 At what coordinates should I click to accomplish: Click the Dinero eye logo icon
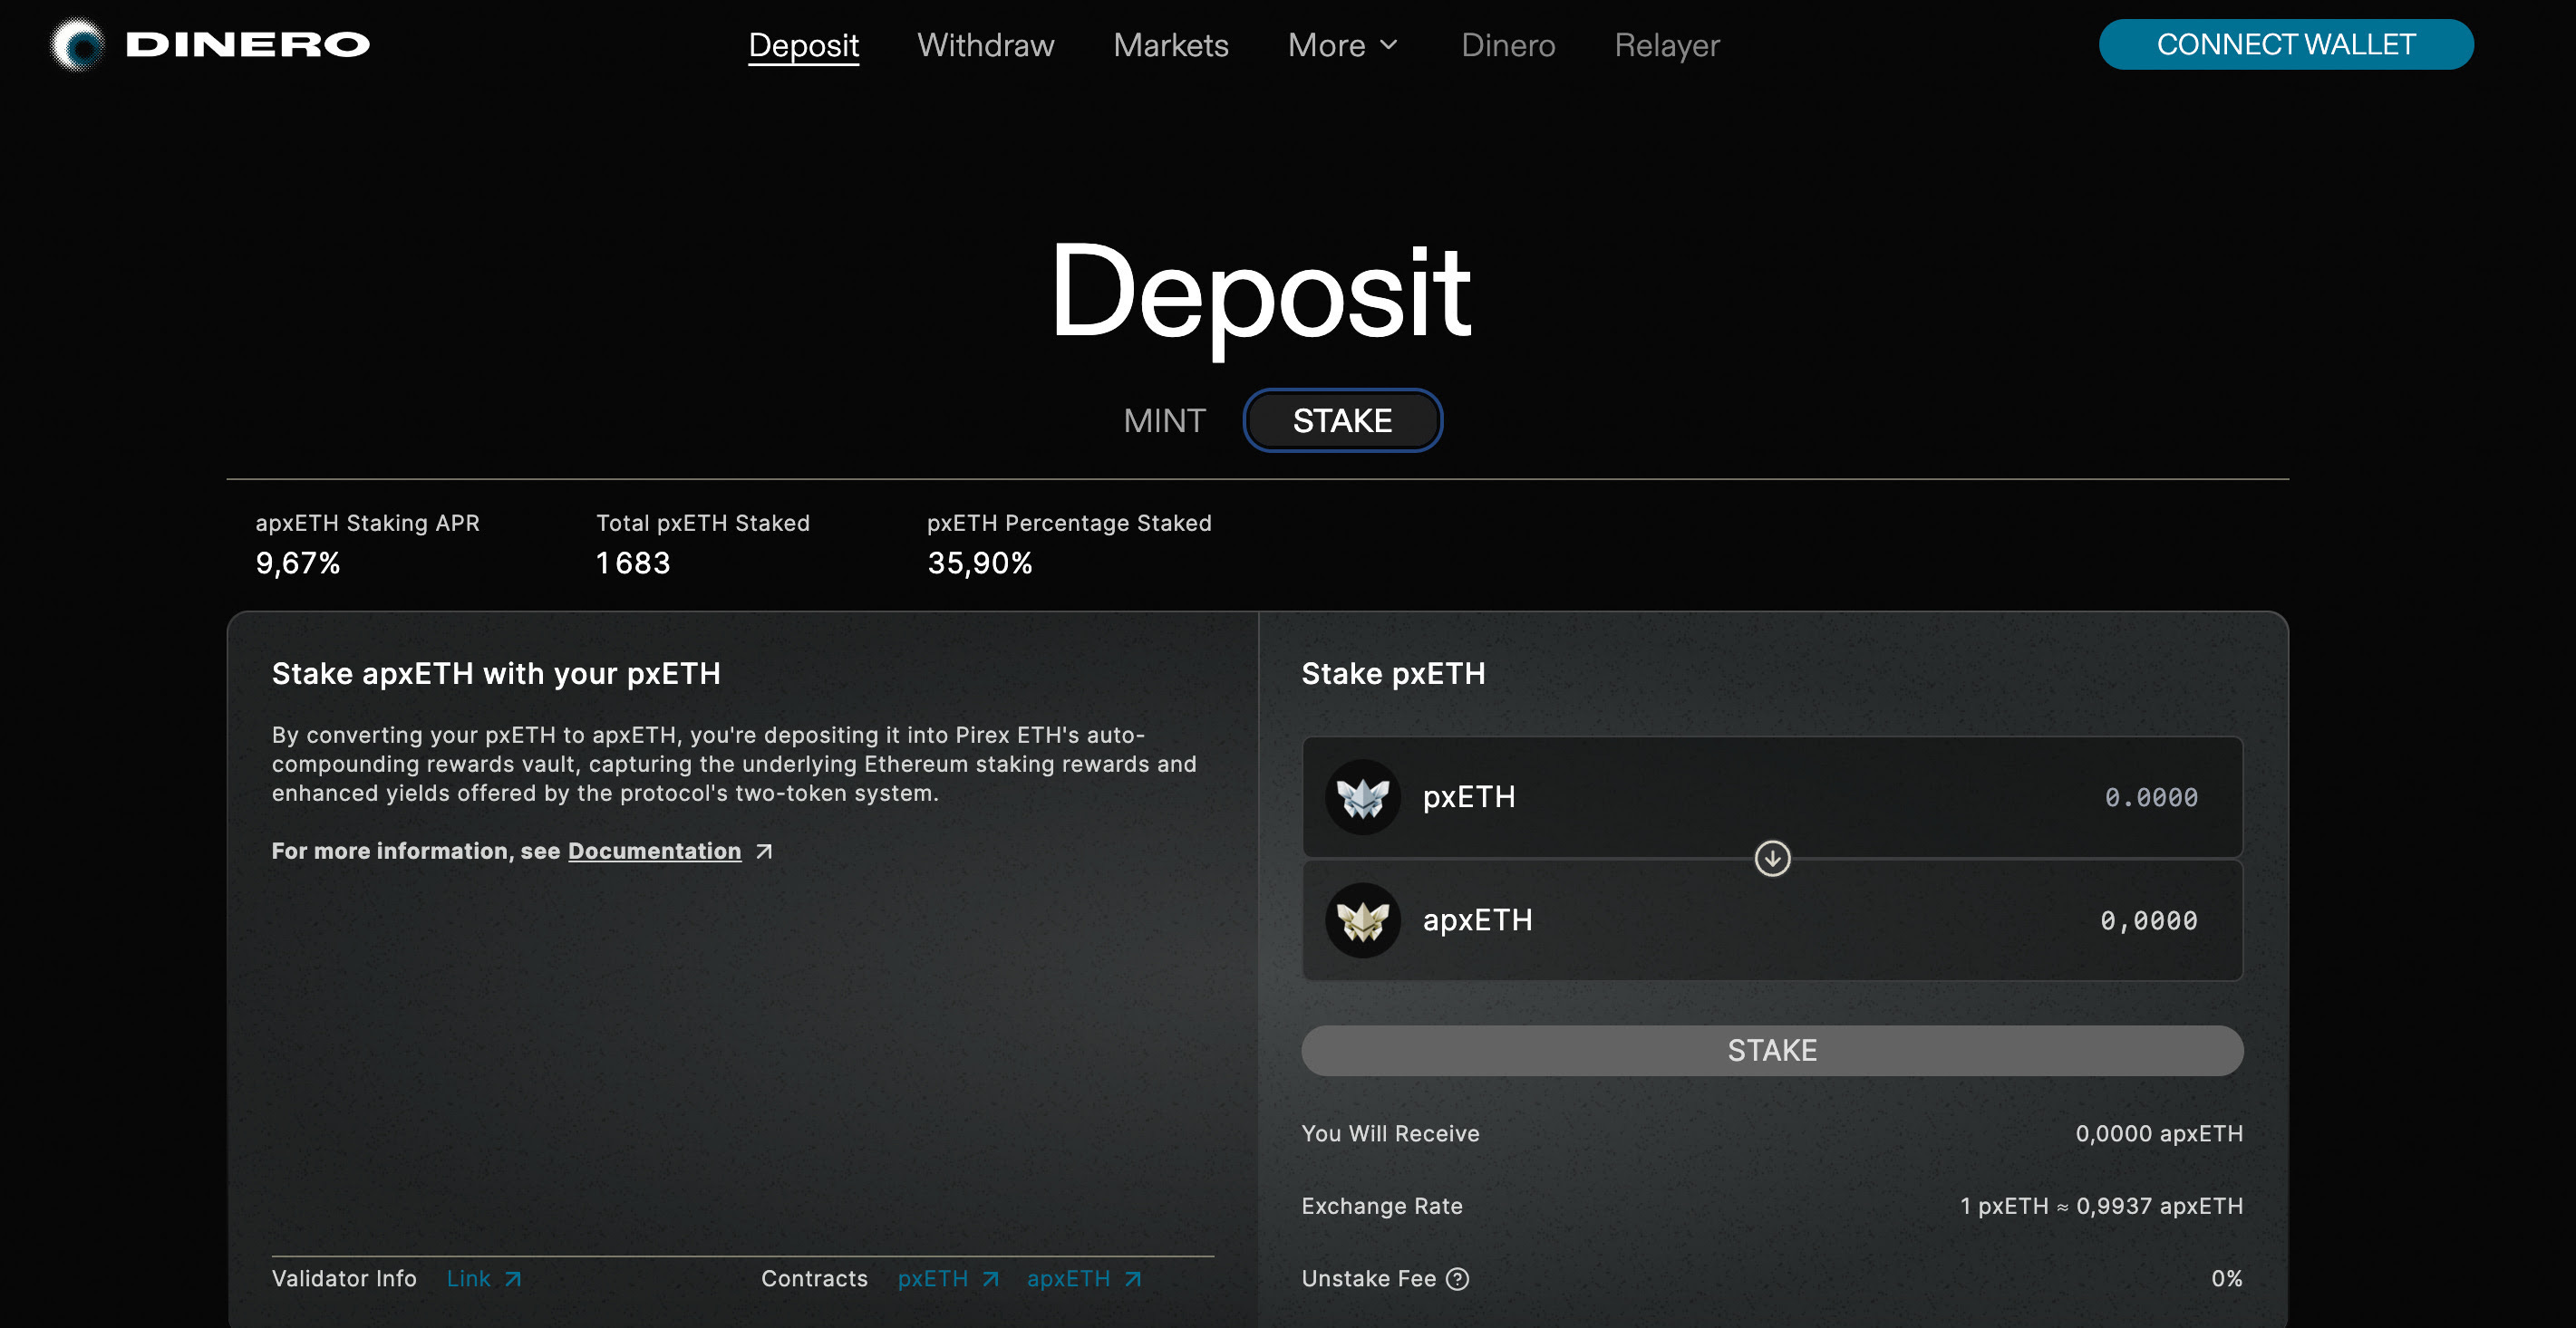pyautogui.click(x=77, y=45)
